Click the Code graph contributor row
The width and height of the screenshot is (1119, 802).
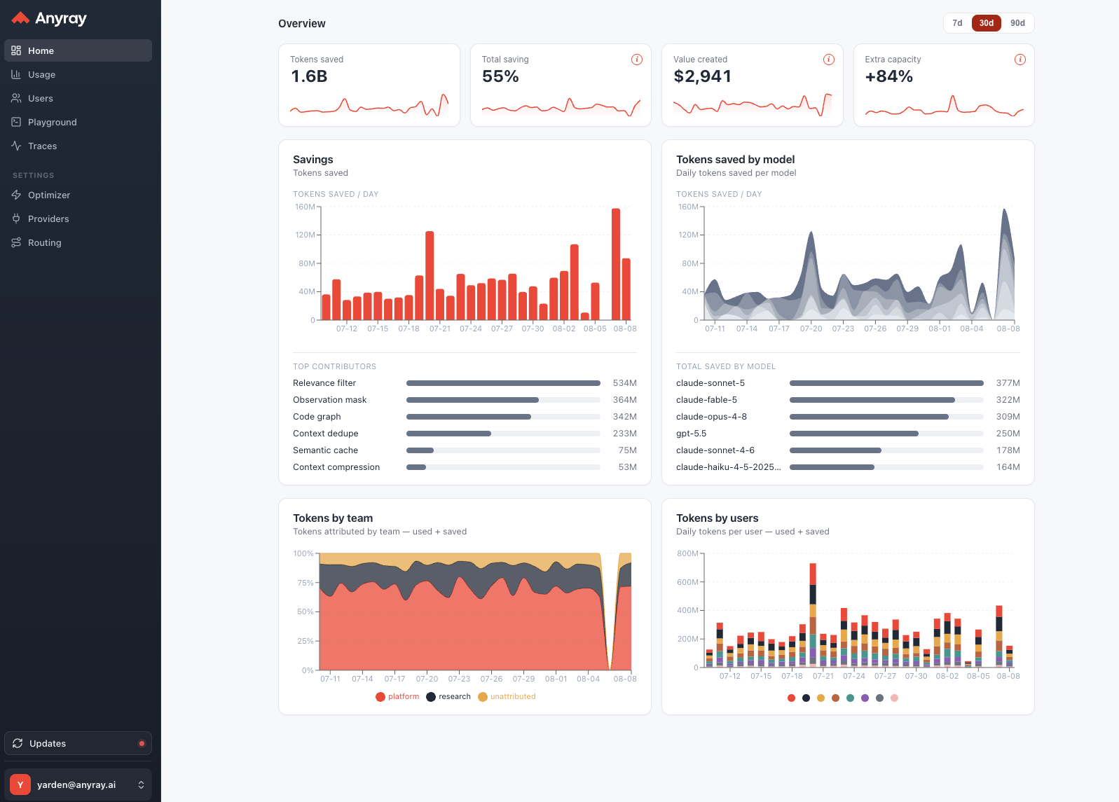click(465, 417)
